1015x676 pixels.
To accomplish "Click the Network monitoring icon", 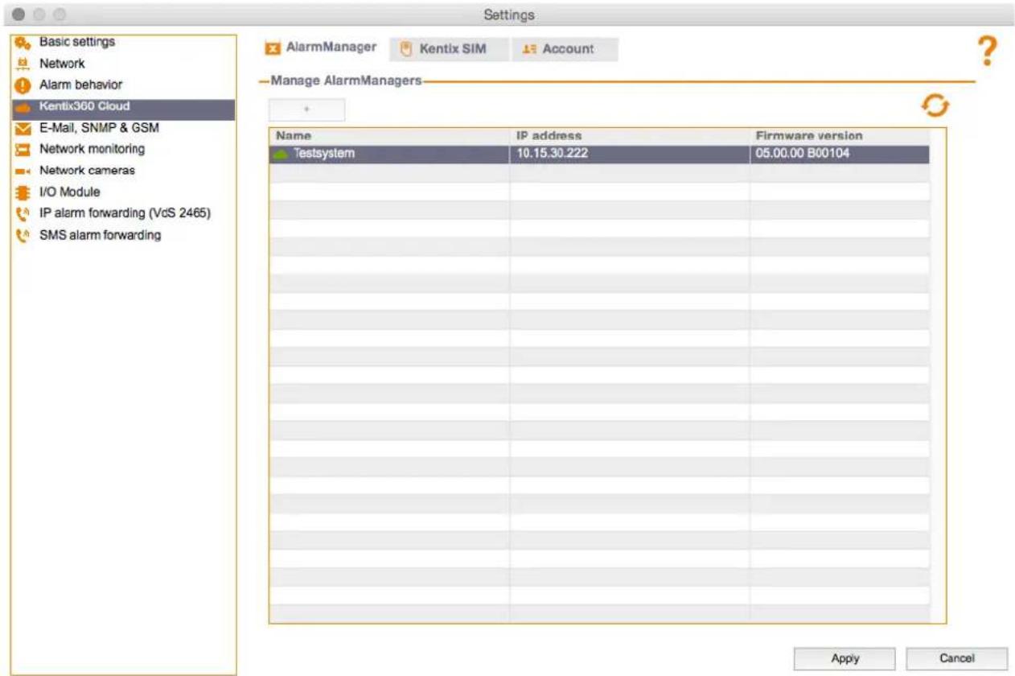I will pyautogui.click(x=23, y=150).
